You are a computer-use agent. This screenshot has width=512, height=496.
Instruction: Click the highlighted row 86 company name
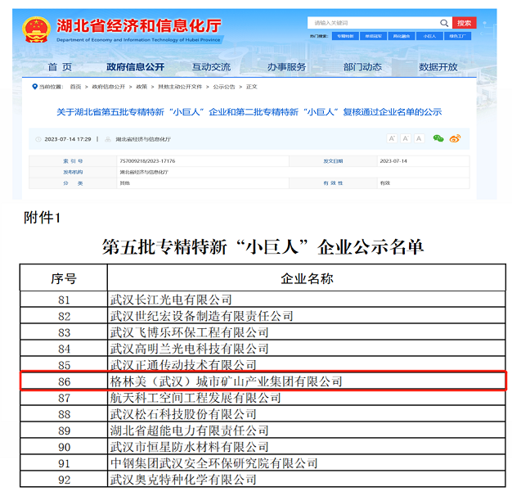click(x=226, y=381)
